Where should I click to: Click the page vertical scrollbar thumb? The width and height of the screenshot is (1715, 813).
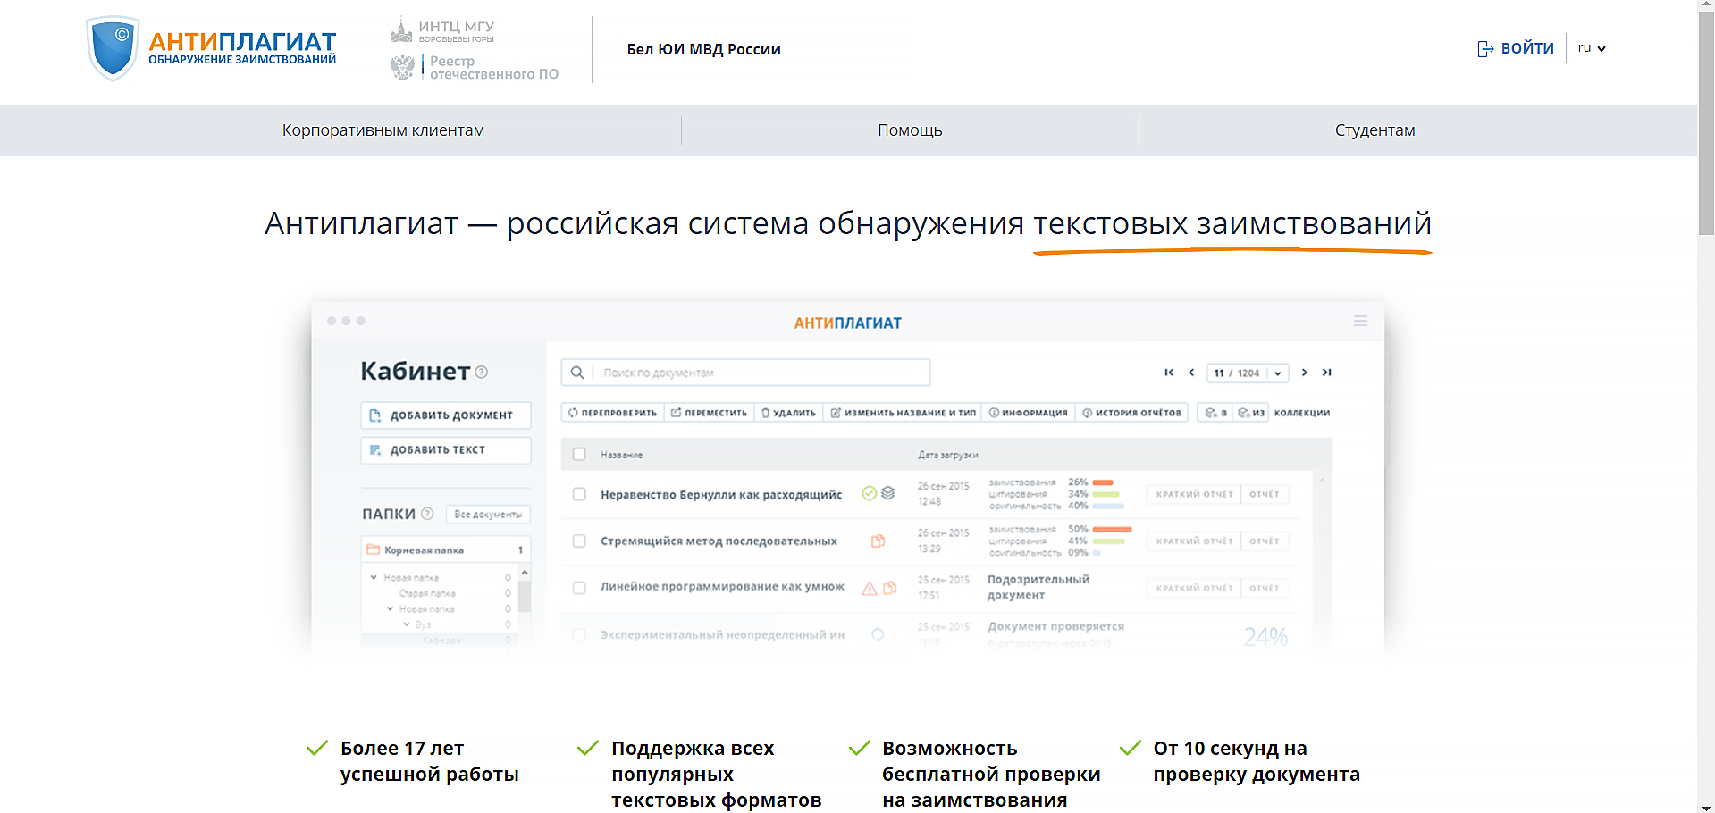pyautogui.click(x=1706, y=123)
